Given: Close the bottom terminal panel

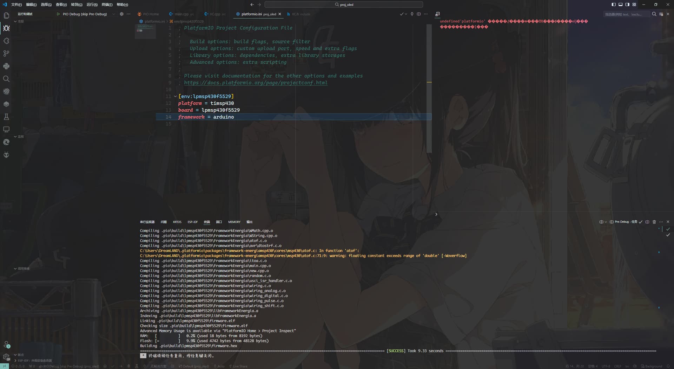Looking at the screenshot, I should tap(668, 222).
